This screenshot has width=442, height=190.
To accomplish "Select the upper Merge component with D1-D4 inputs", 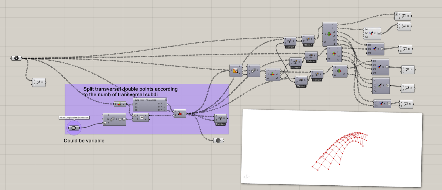I will coord(381,67).
